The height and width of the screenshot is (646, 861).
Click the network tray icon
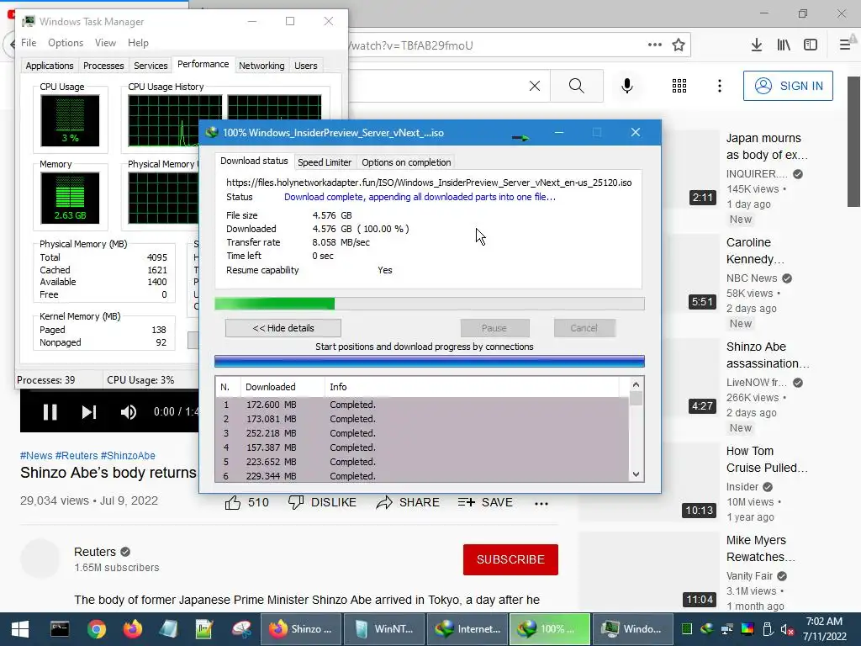(x=727, y=629)
